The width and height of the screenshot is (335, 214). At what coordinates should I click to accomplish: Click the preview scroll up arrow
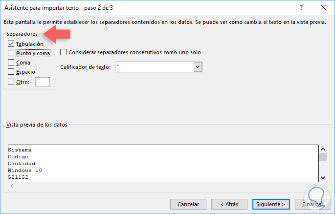pos(323,149)
